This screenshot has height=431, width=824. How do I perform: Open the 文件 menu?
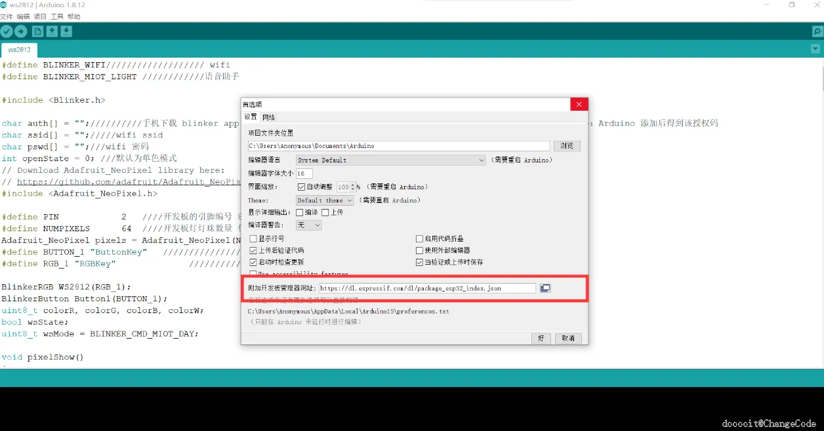pyautogui.click(x=7, y=17)
